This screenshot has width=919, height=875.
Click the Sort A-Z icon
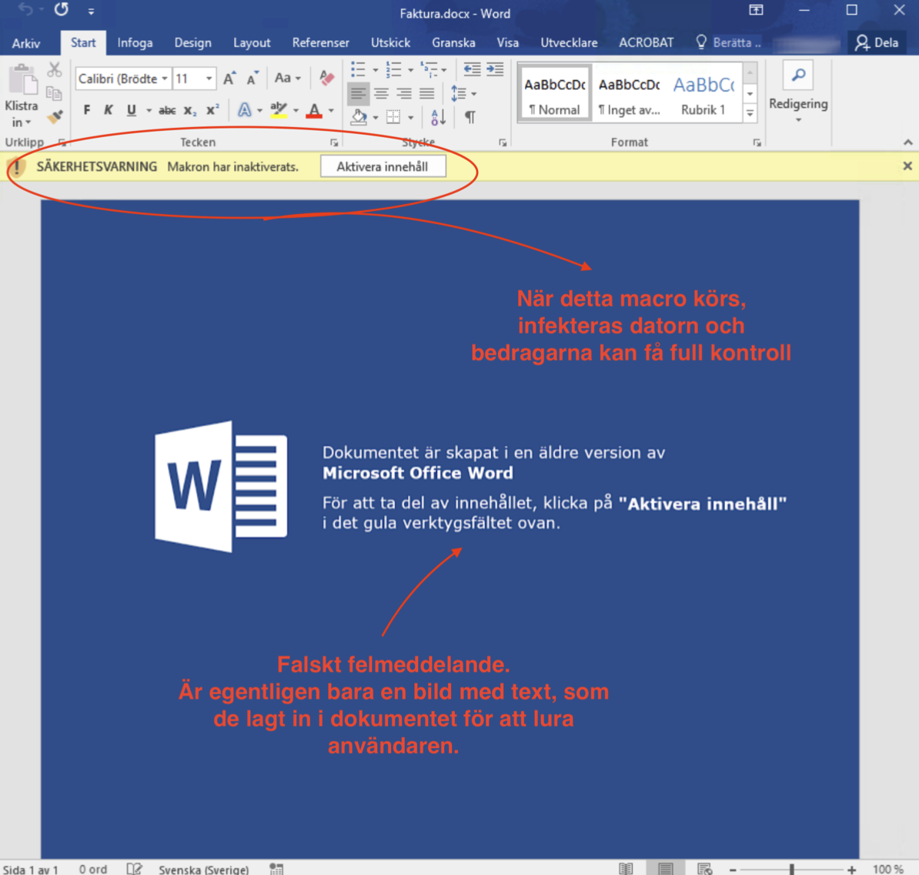pos(438,117)
